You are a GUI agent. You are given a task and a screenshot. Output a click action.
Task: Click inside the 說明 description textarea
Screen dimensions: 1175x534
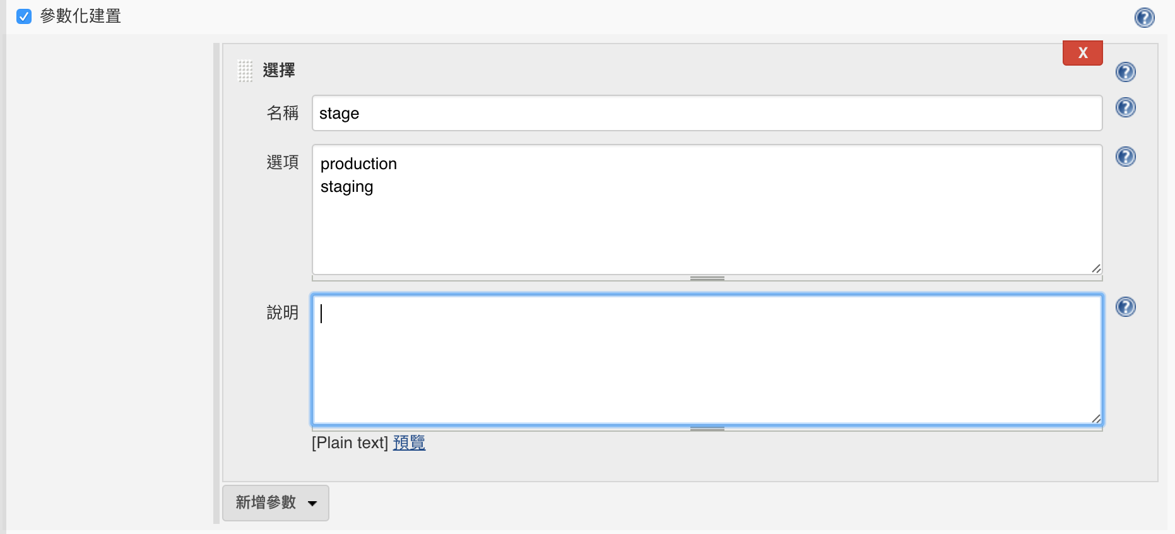pos(707,359)
